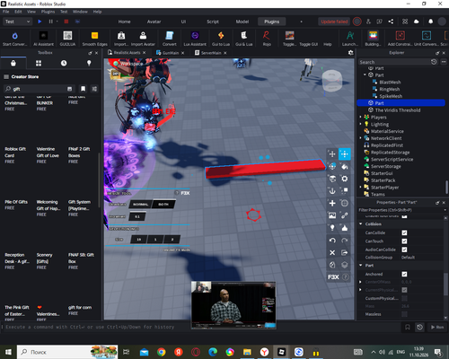Open the F3X Lighting bulb tool
449x359 pixels.
(x=332, y=228)
